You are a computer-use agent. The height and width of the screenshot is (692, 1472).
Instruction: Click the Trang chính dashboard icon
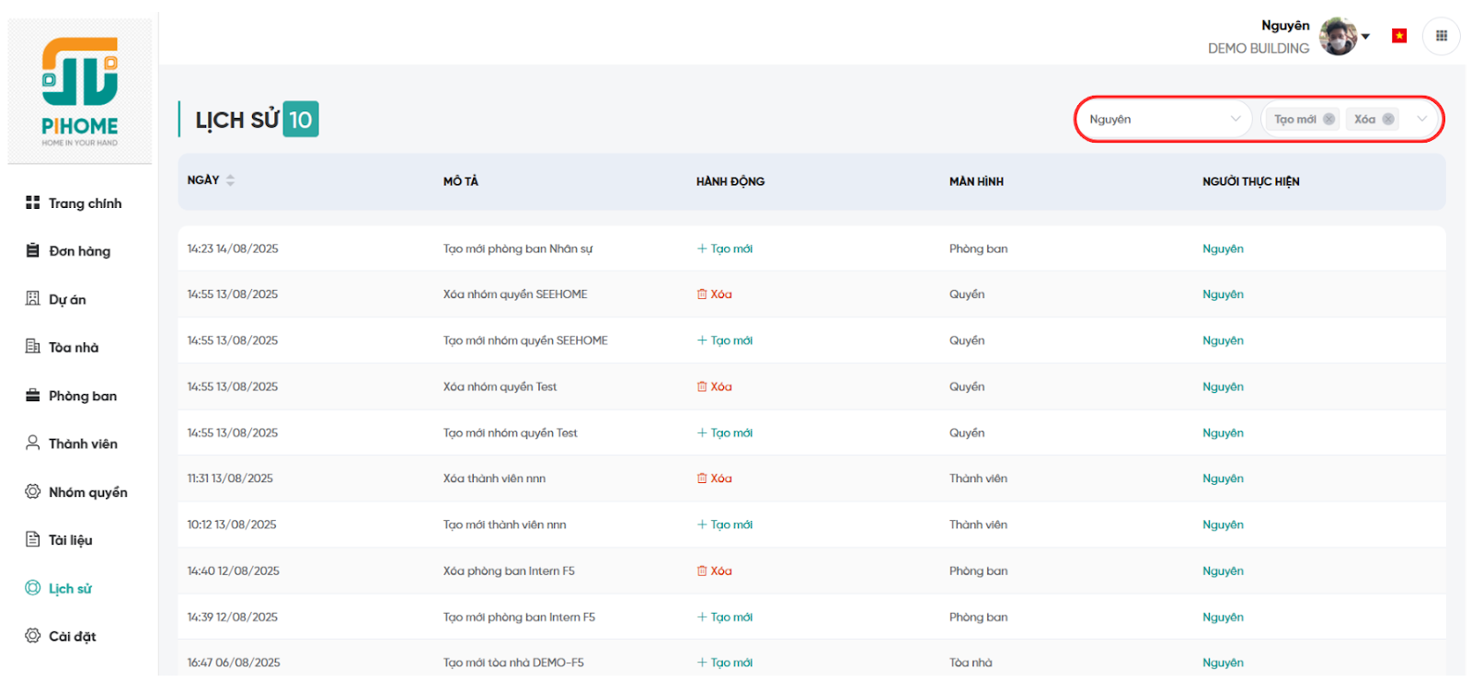coord(33,202)
